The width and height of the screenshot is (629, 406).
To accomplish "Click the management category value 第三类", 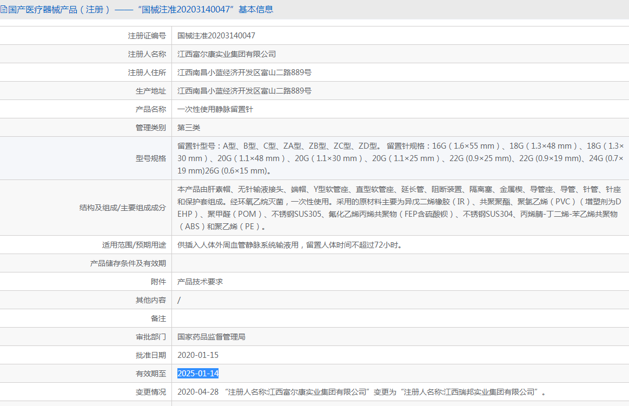I will tap(189, 128).
